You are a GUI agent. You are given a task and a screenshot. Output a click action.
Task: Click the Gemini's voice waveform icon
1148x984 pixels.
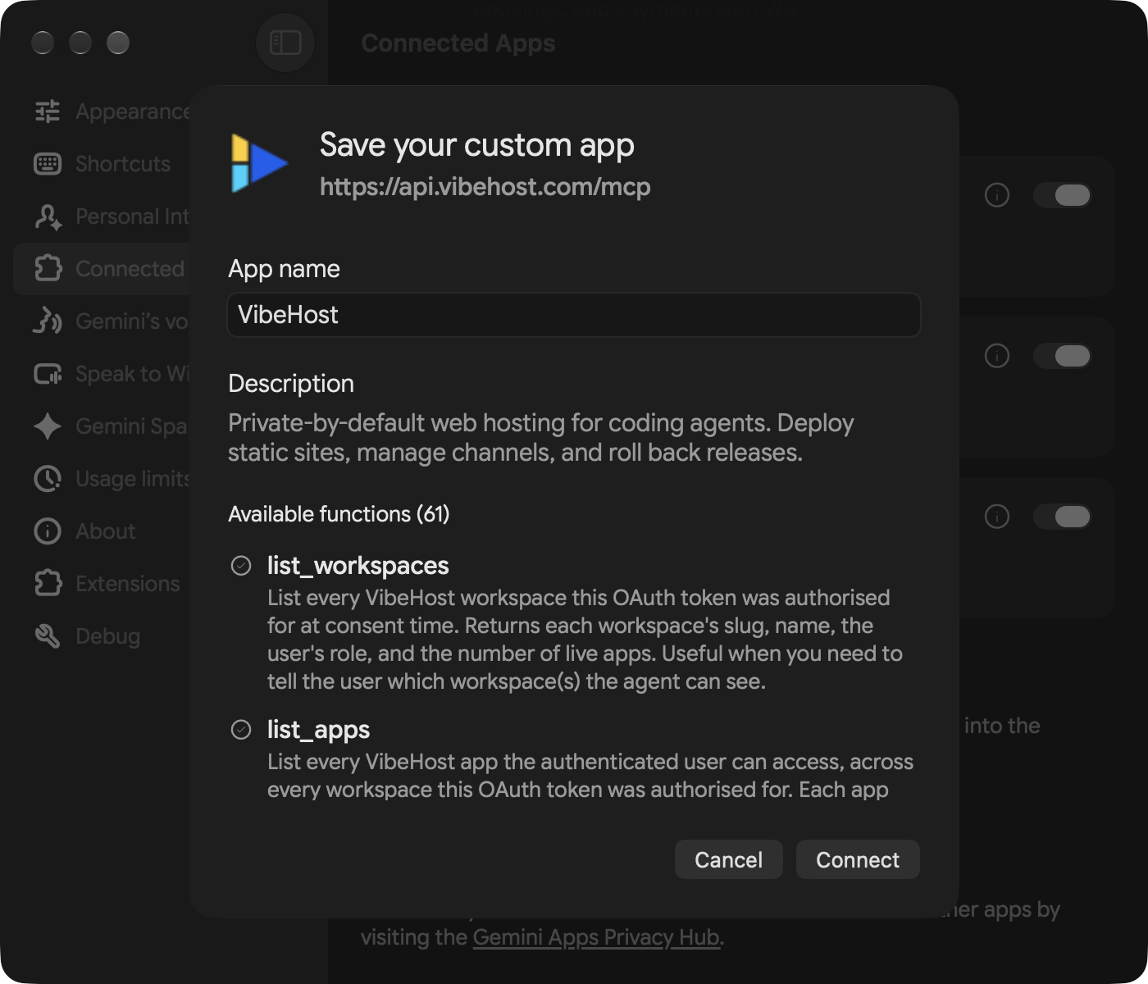point(48,321)
